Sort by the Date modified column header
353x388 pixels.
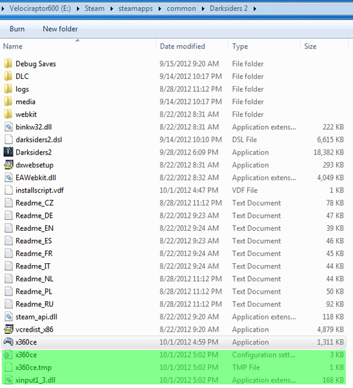[x=192, y=47]
